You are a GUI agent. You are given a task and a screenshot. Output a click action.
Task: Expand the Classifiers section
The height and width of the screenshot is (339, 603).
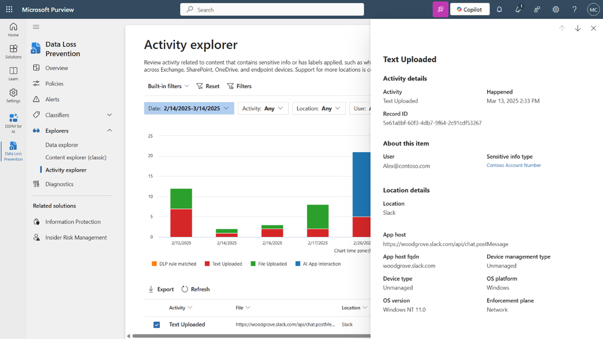[x=109, y=115]
